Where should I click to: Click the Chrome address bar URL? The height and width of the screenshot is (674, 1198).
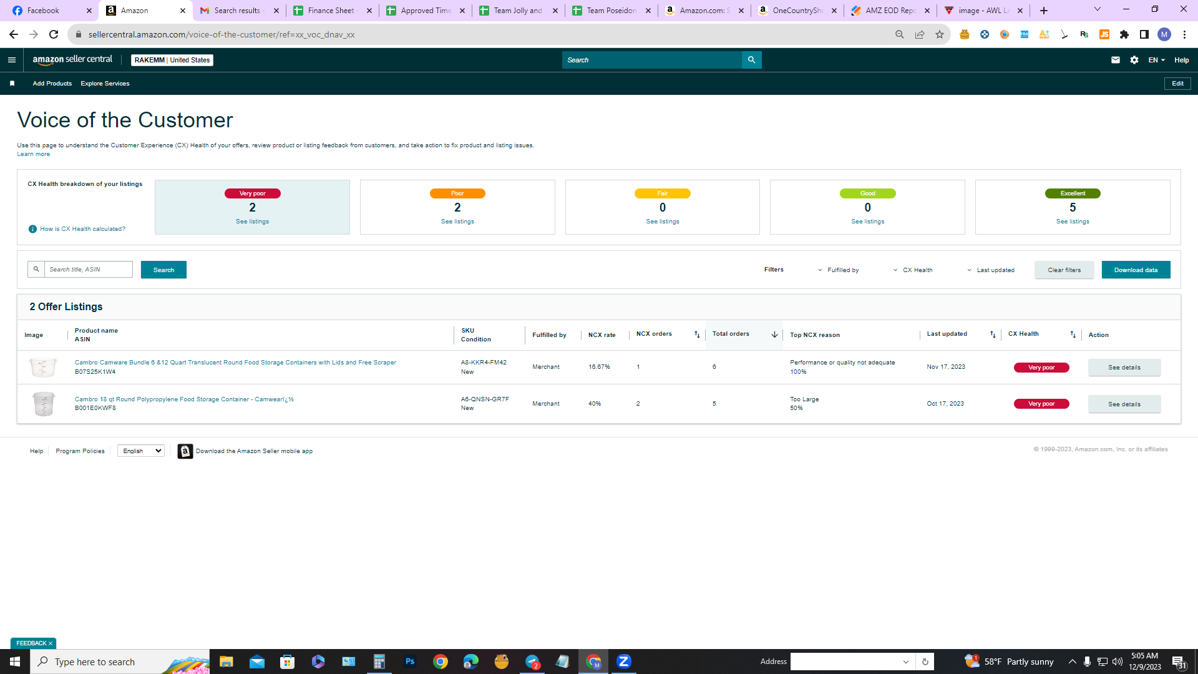pos(221,34)
